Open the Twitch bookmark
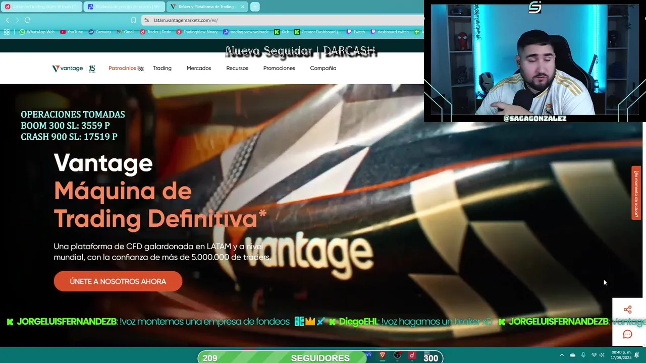This screenshot has height=363, width=646. (x=356, y=32)
